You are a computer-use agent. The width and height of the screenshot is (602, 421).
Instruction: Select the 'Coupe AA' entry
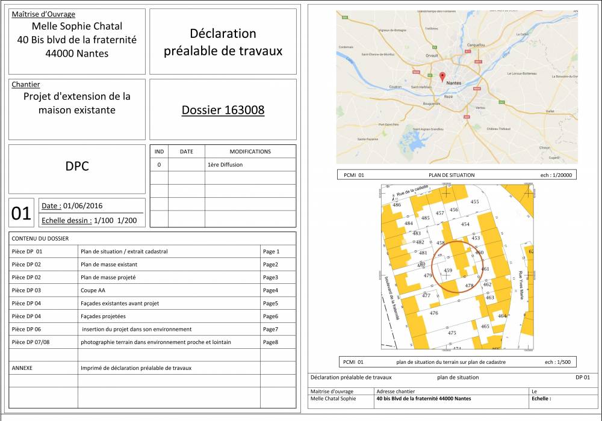coord(93,290)
